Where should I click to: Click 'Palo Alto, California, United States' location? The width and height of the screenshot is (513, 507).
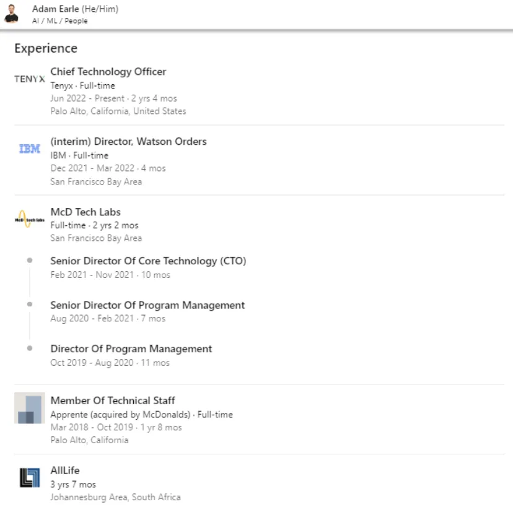(118, 111)
